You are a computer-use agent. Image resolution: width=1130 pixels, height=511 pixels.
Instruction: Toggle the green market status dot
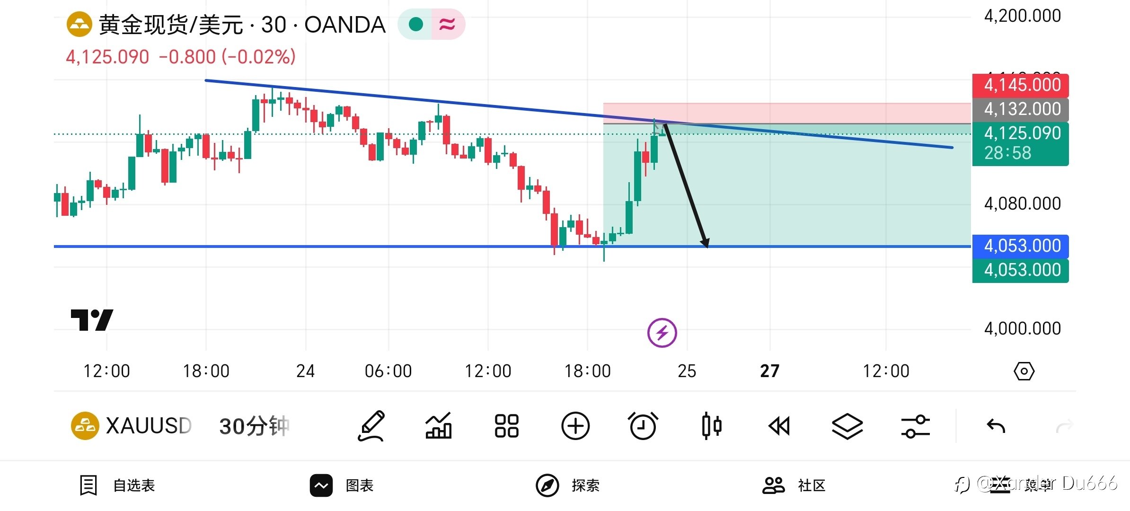point(415,24)
